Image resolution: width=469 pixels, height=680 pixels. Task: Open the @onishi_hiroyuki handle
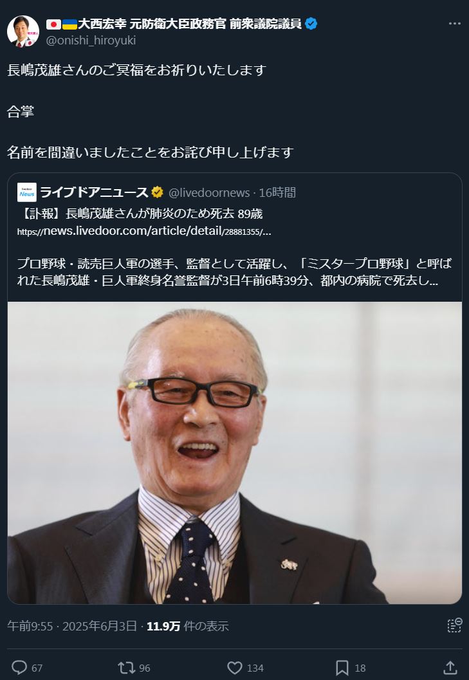91,41
